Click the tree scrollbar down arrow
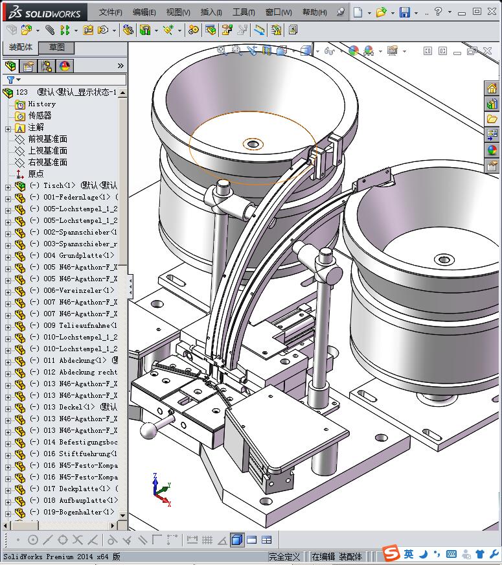The image size is (502, 565). coord(123,516)
